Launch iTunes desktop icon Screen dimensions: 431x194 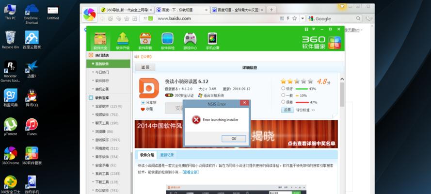coord(32,127)
